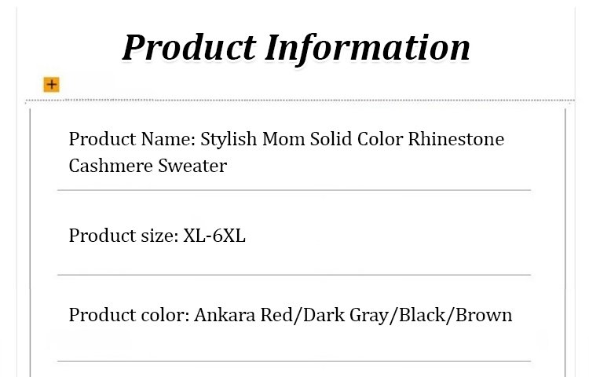
Task: Click the Product Information heading
Action: tap(296, 47)
